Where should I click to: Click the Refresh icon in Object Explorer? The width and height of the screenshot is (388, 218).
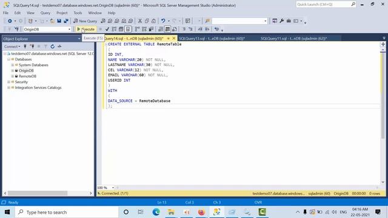pos(53,47)
